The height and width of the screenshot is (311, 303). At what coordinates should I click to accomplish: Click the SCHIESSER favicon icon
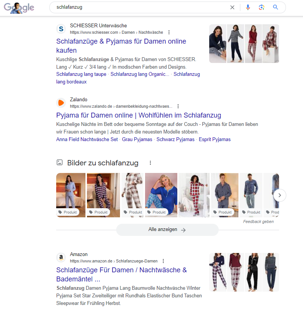(x=61, y=29)
